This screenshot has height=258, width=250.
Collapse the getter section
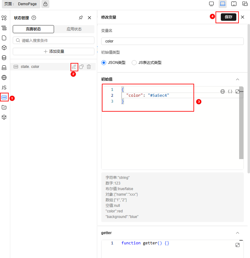[x=238, y=233]
